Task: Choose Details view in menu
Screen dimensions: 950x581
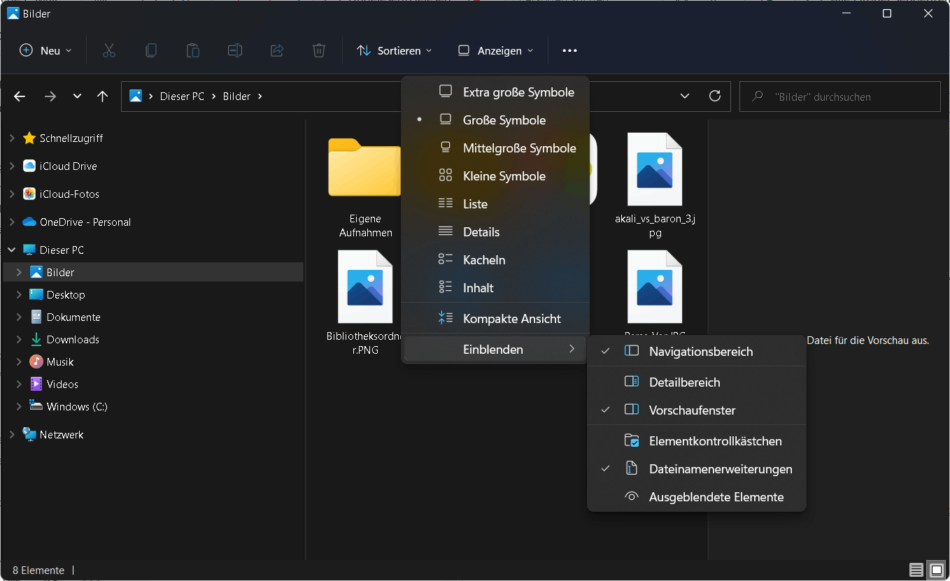Action: [495, 232]
